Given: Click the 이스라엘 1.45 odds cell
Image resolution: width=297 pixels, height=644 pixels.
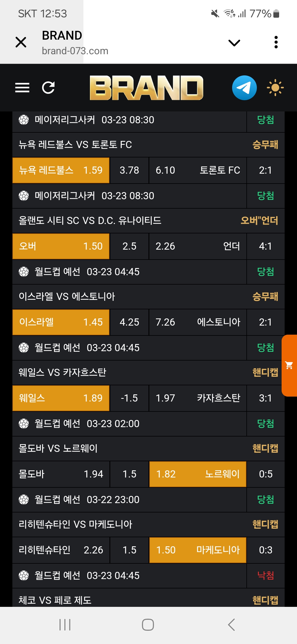Looking at the screenshot, I should coord(61,322).
